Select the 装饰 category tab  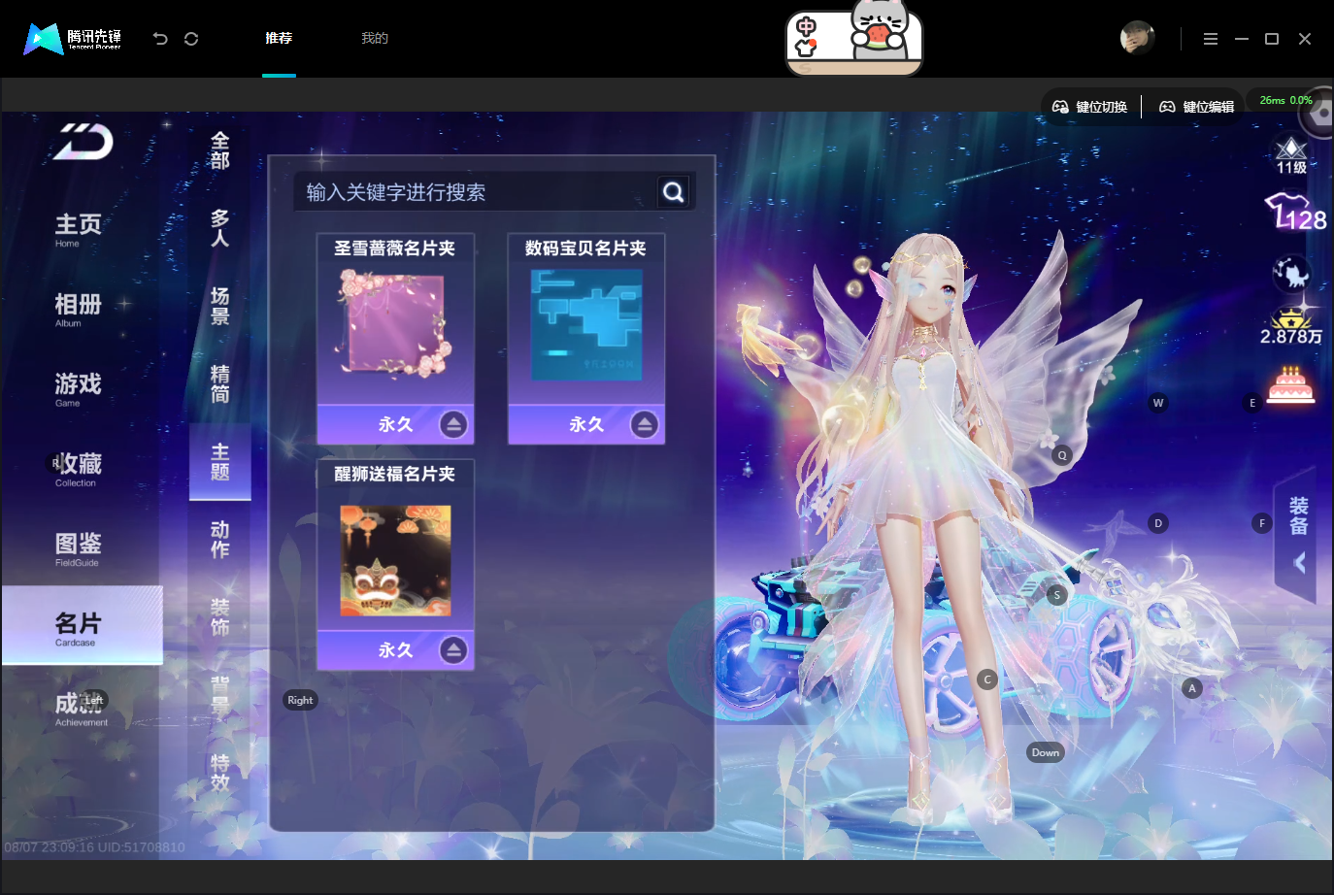pyautogui.click(x=220, y=616)
